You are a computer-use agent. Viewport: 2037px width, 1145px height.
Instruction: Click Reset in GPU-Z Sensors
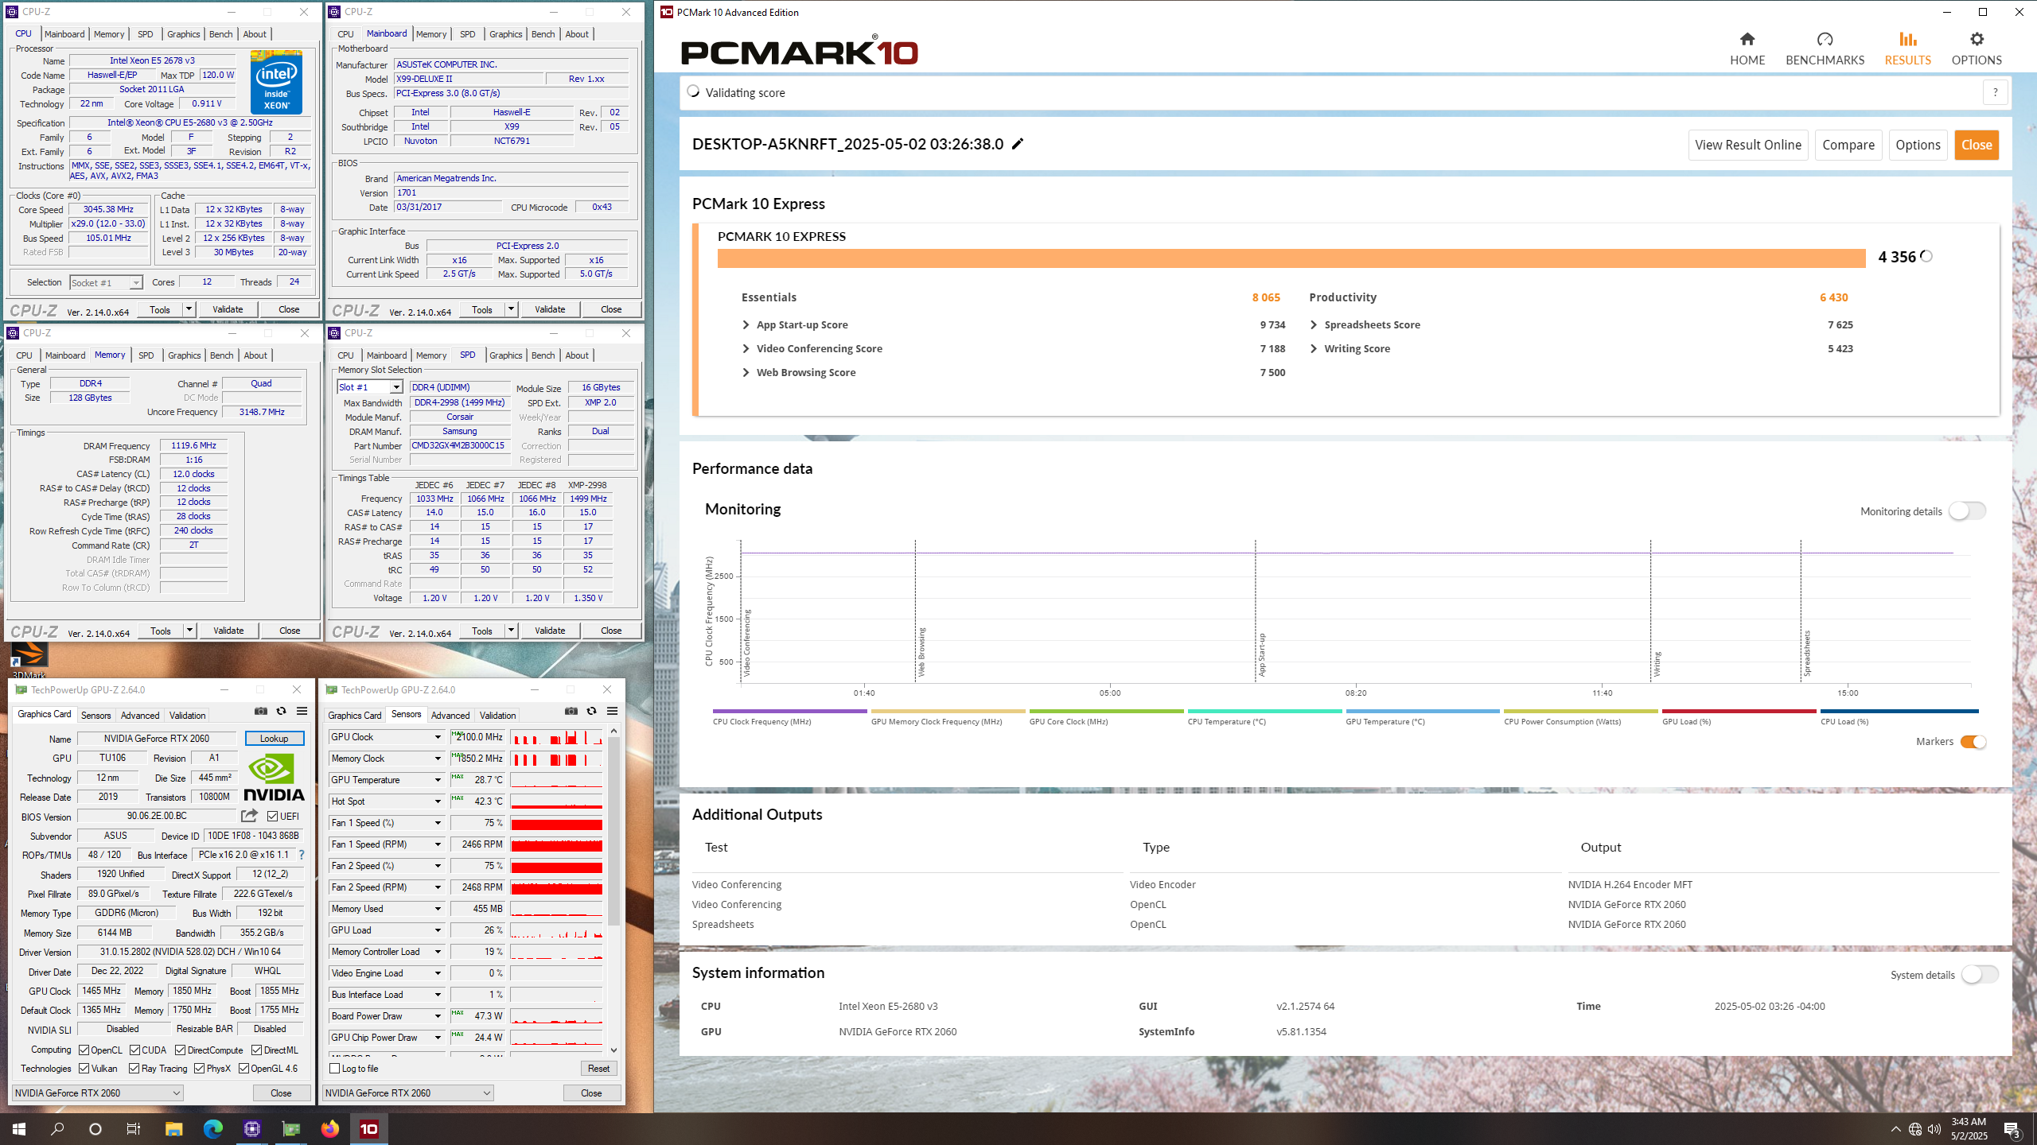point(598,1068)
